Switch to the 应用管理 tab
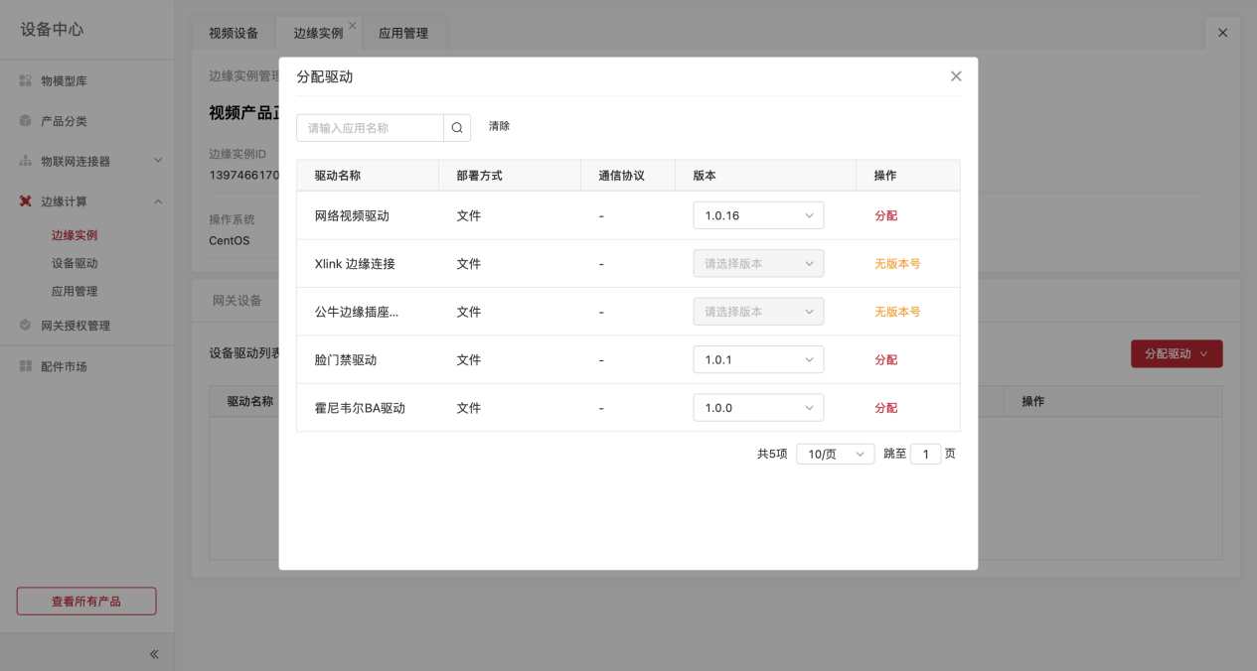Viewport: 1257px width, 671px height. pos(403,33)
